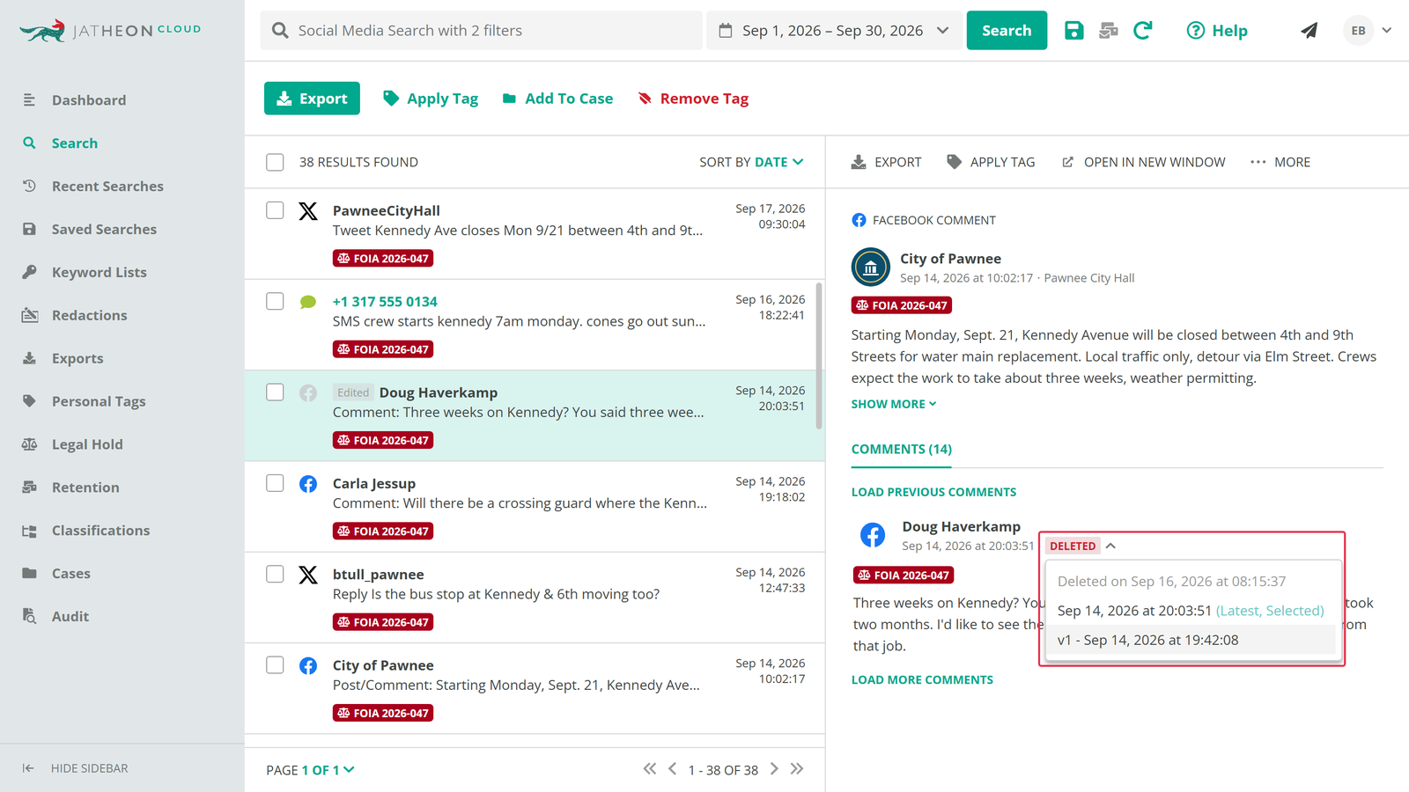Viewport: 1409px width, 792px height.
Task: Click the results list vertical scrollbar
Action: tap(819, 356)
